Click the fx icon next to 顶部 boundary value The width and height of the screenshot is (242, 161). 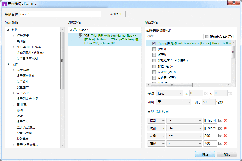pyautogui.click(x=220, y=121)
